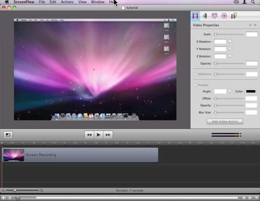Click the X Rotation dial knob

230,42
